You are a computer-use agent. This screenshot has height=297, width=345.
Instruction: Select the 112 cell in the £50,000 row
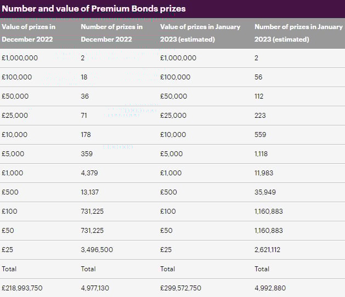259,96
